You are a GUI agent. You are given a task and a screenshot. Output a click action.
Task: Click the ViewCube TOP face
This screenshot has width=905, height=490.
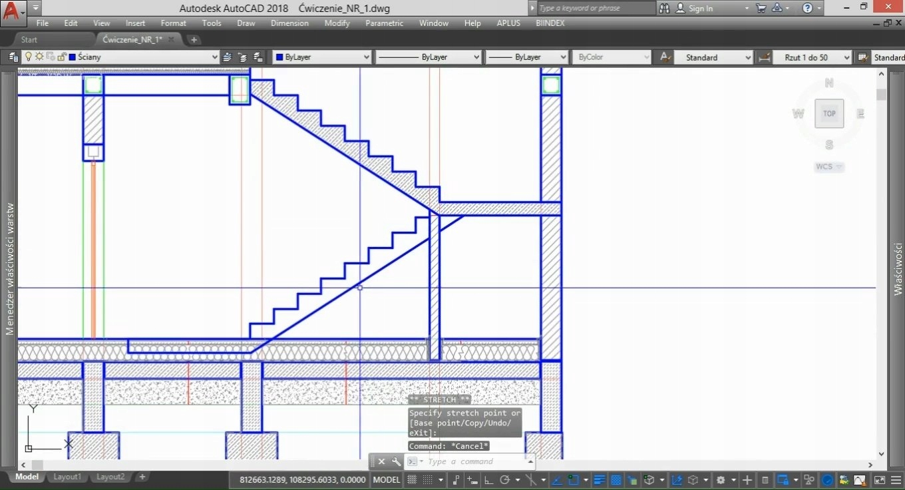[x=829, y=113]
